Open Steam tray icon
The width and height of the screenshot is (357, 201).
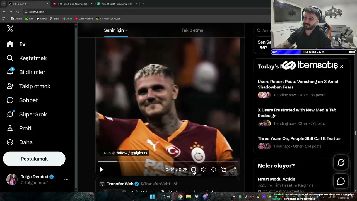click(x=246, y=197)
